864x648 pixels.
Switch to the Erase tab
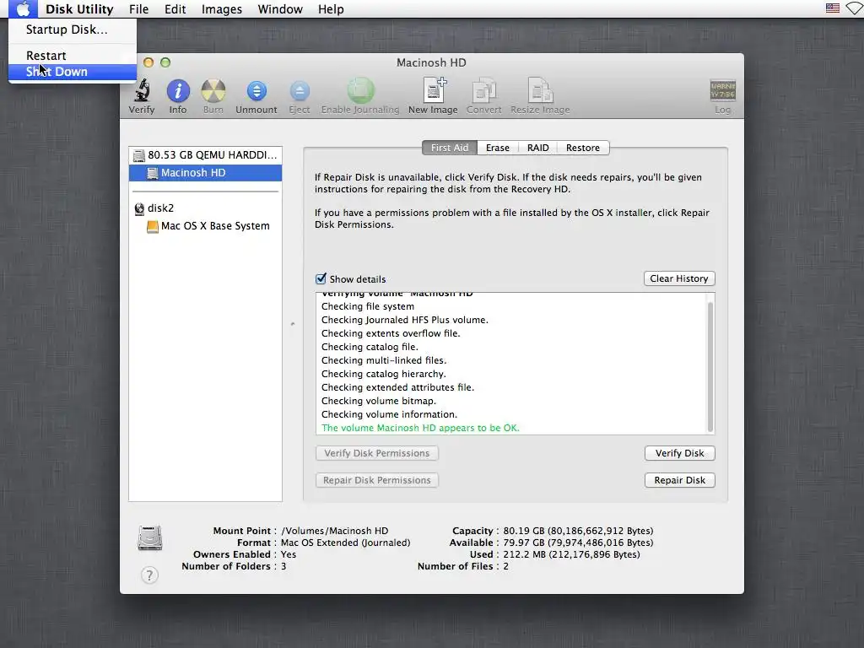point(498,148)
